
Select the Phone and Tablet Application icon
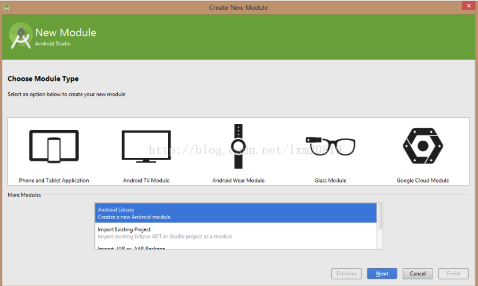[x=54, y=147]
